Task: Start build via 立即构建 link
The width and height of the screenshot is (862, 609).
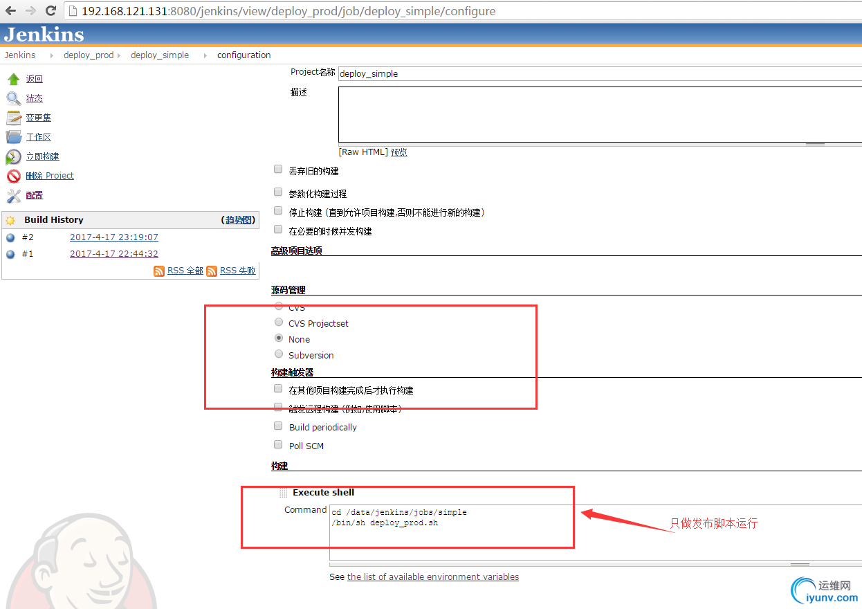Action: tap(43, 156)
